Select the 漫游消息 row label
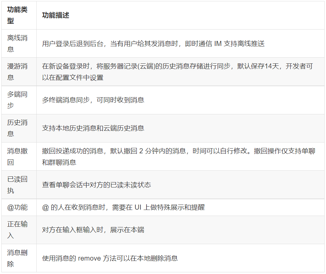Image resolution: width=326 pixels, height=274 pixels. coord(17,72)
